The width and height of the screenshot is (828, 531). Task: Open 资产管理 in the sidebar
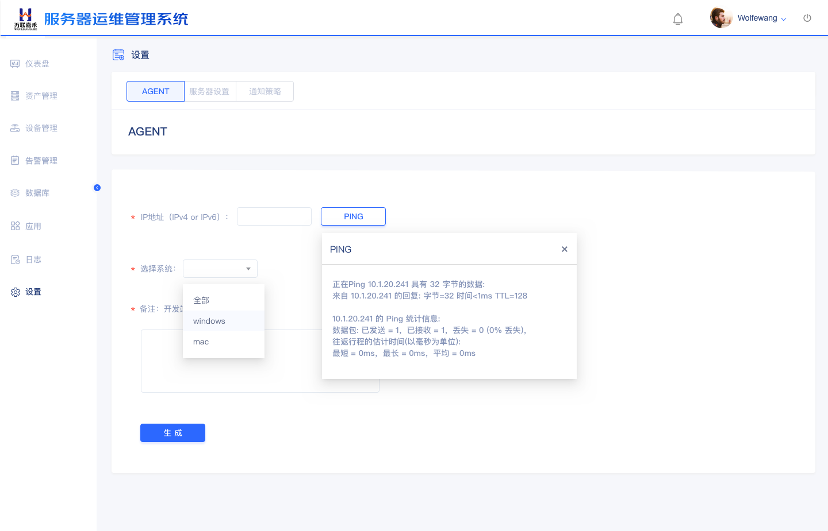pyautogui.click(x=41, y=96)
